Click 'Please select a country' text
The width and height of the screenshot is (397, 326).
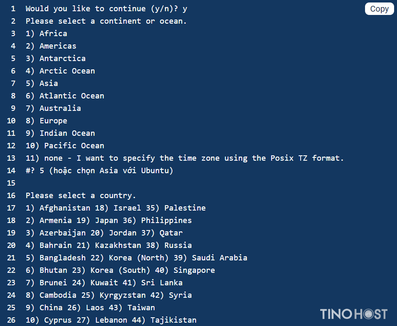click(81, 196)
